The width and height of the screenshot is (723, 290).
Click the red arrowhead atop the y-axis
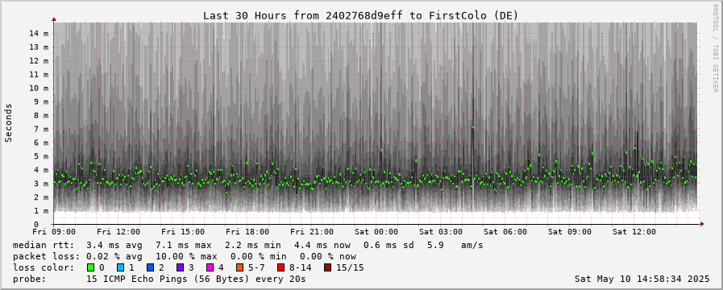click(54, 19)
